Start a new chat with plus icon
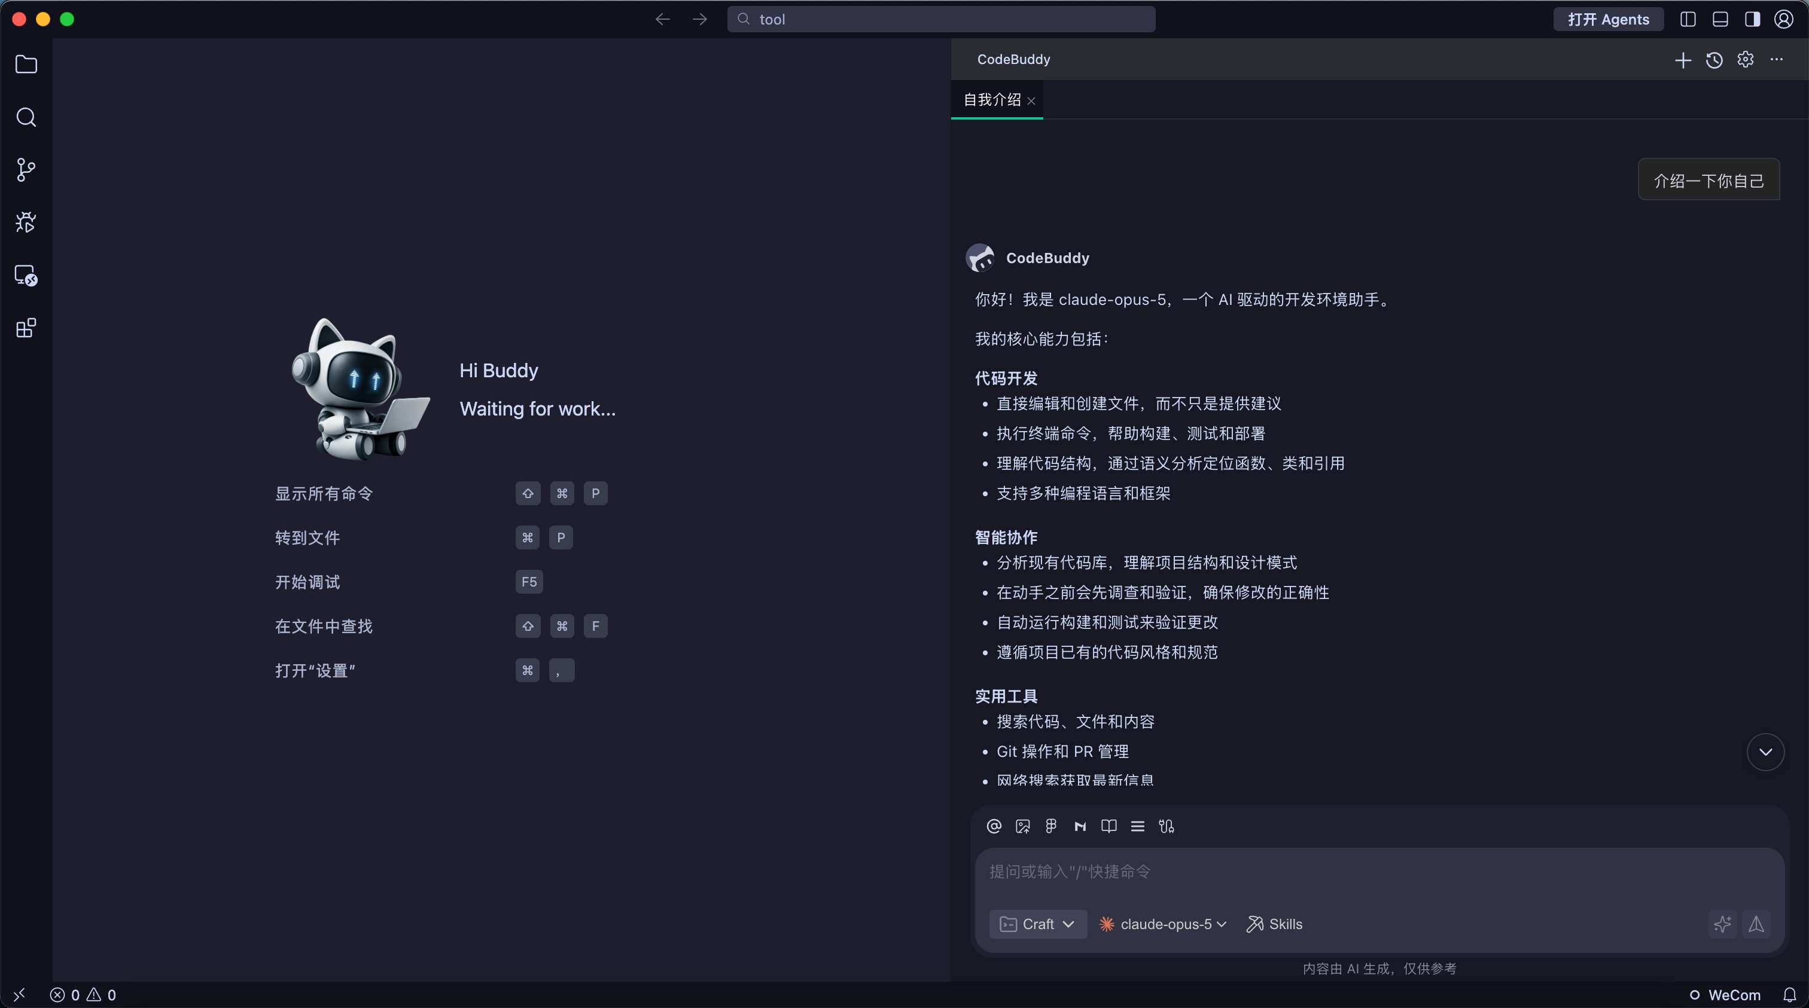This screenshot has height=1008, width=1809. [x=1683, y=60]
